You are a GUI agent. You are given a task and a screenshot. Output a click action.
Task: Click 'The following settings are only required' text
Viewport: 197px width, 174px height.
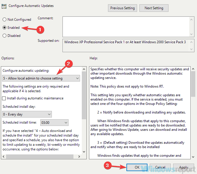[36, 89]
